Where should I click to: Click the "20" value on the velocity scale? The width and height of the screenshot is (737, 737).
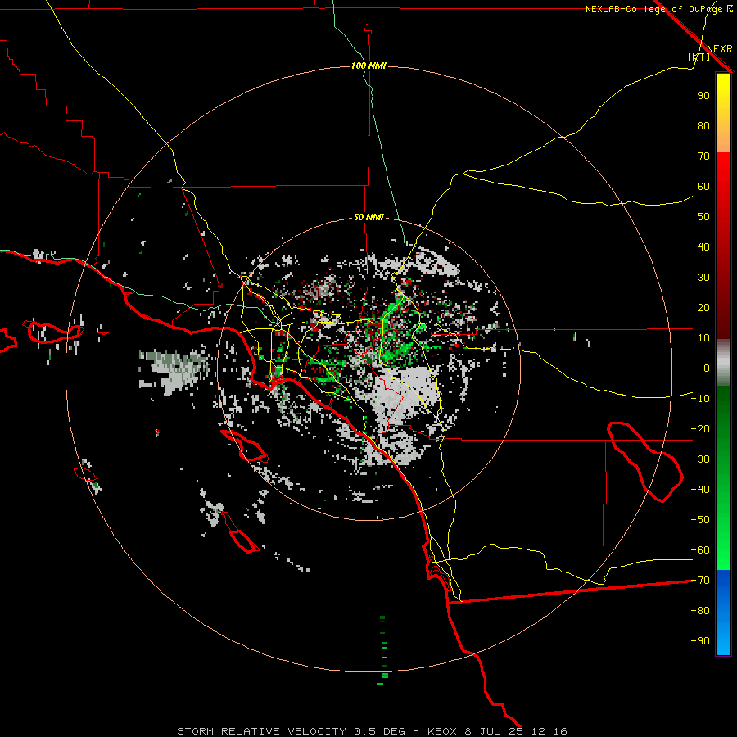click(703, 307)
